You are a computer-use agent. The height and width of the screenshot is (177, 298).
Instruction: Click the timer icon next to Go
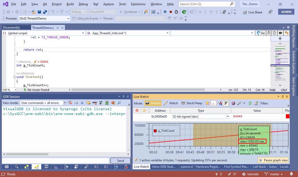(x=269, y=33)
